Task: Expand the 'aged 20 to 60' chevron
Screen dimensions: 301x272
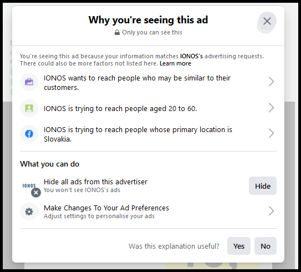Action: click(x=271, y=108)
